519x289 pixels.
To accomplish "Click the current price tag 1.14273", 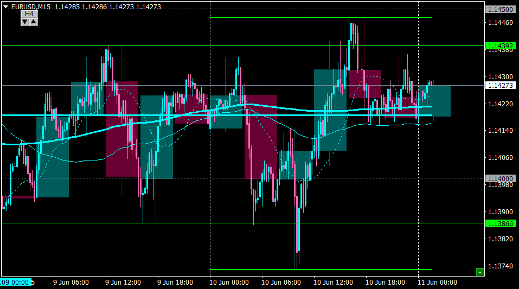I will 501,86.
